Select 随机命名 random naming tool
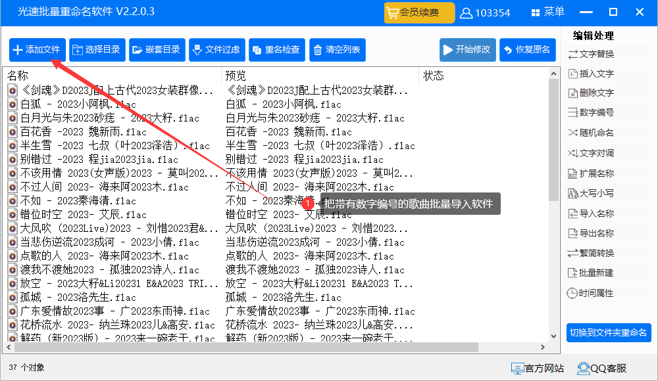This screenshot has height=381, width=658. point(591,133)
